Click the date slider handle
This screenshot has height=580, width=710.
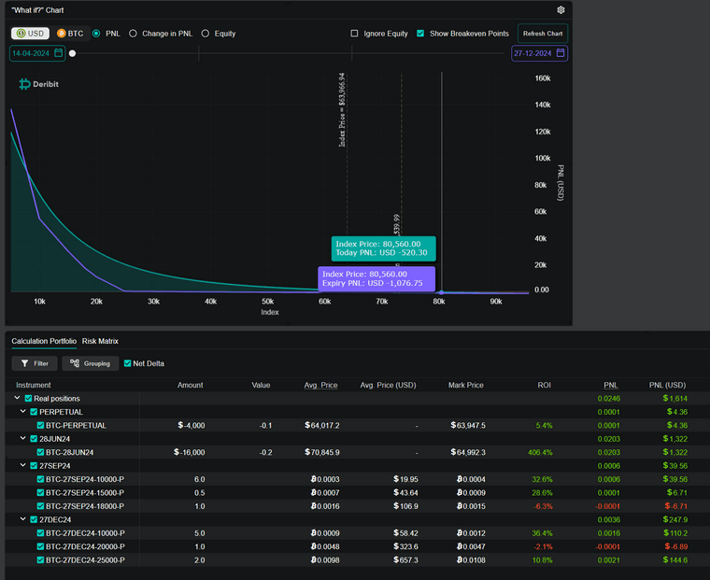coord(73,53)
